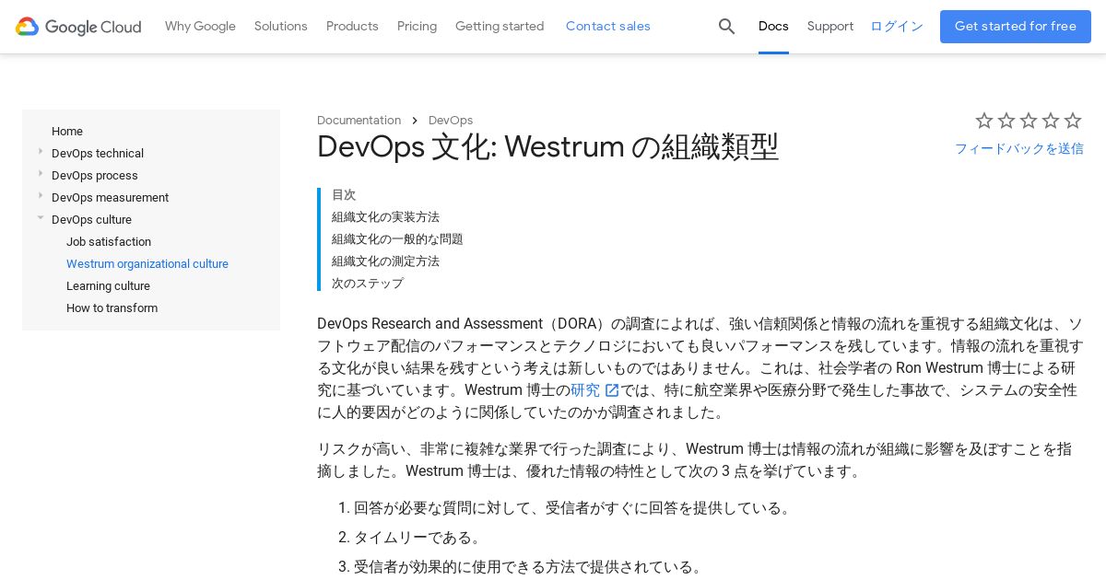Collapse the DevOps culture section arrow

pyautogui.click(x=41, y=218)
